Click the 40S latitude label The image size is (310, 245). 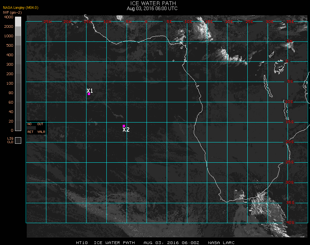pos(290,223)
